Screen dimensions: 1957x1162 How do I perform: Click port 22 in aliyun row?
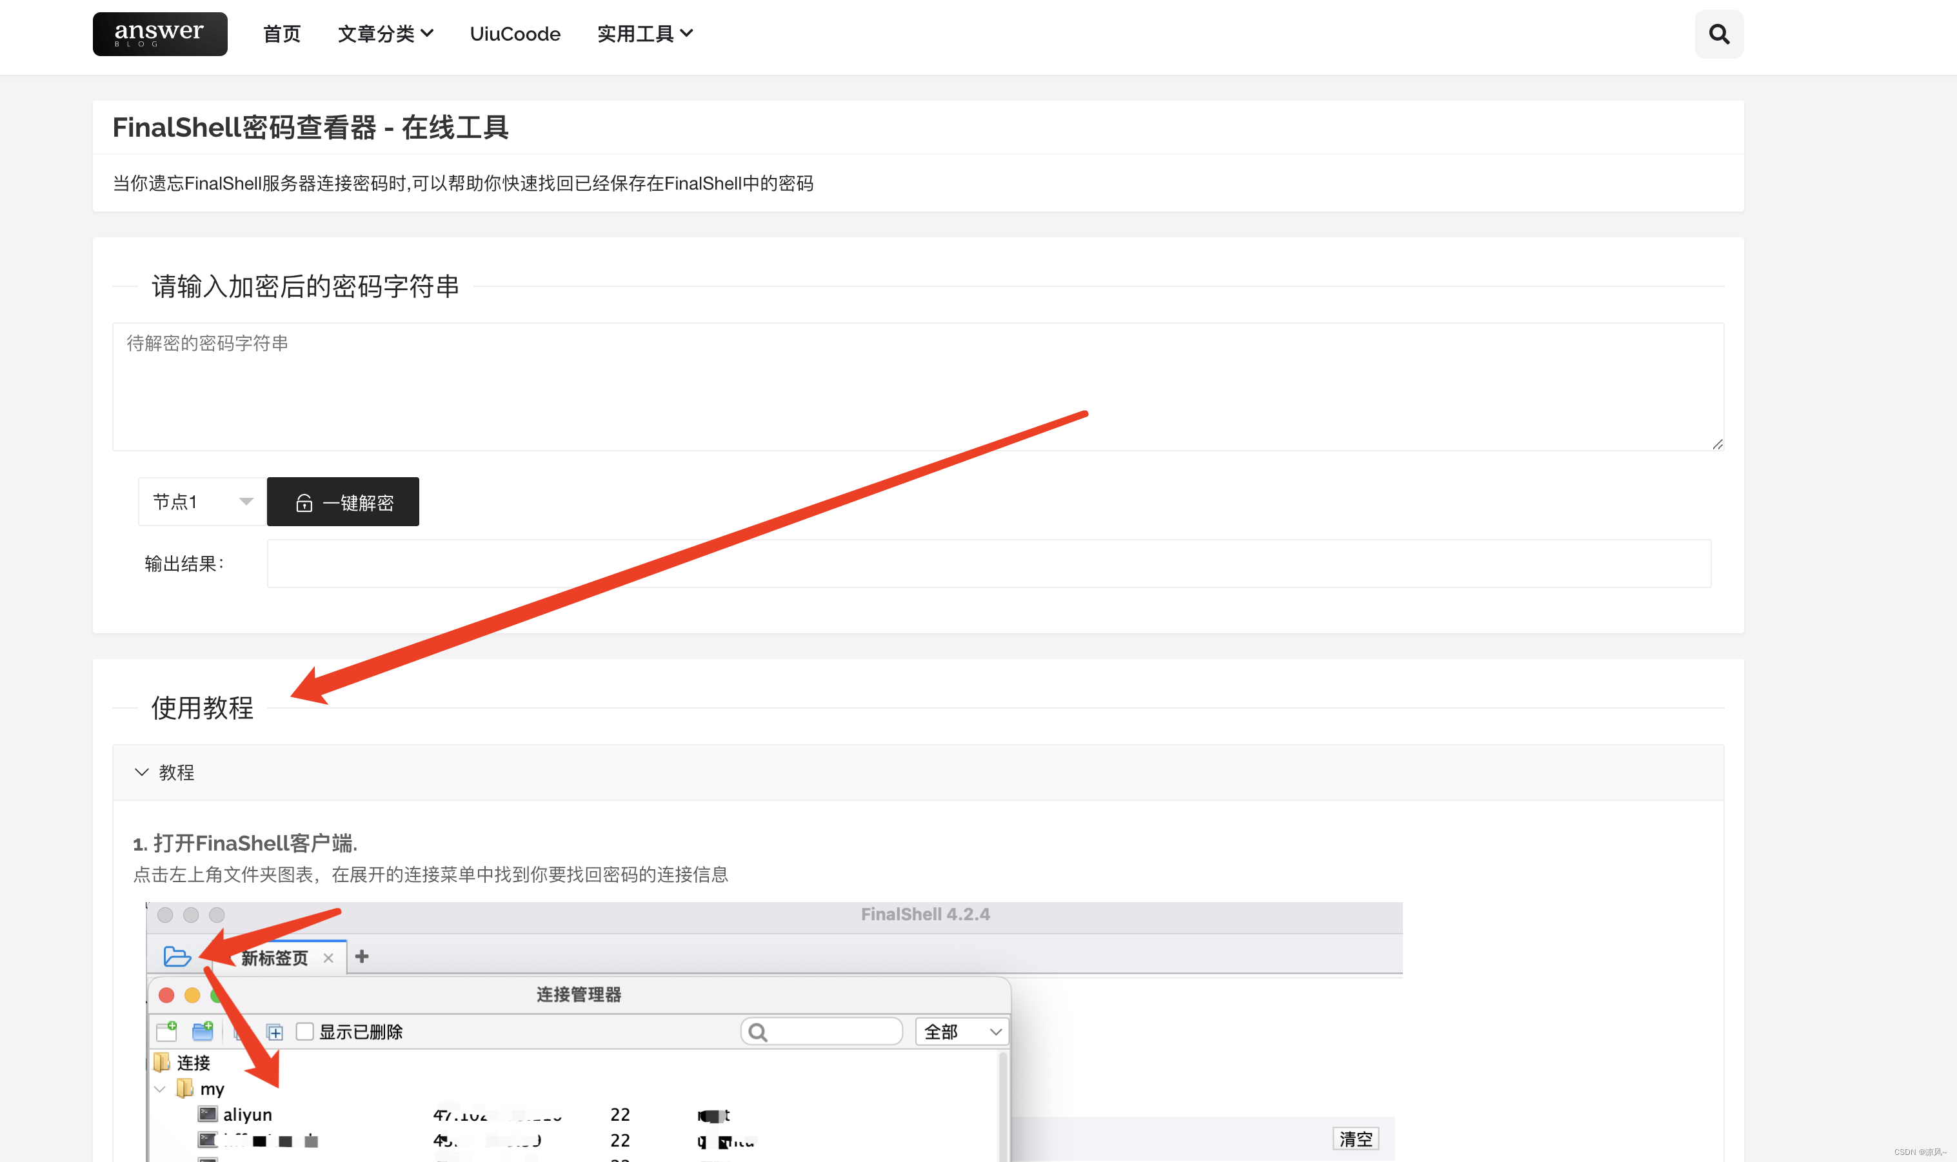pos(621,1114)
